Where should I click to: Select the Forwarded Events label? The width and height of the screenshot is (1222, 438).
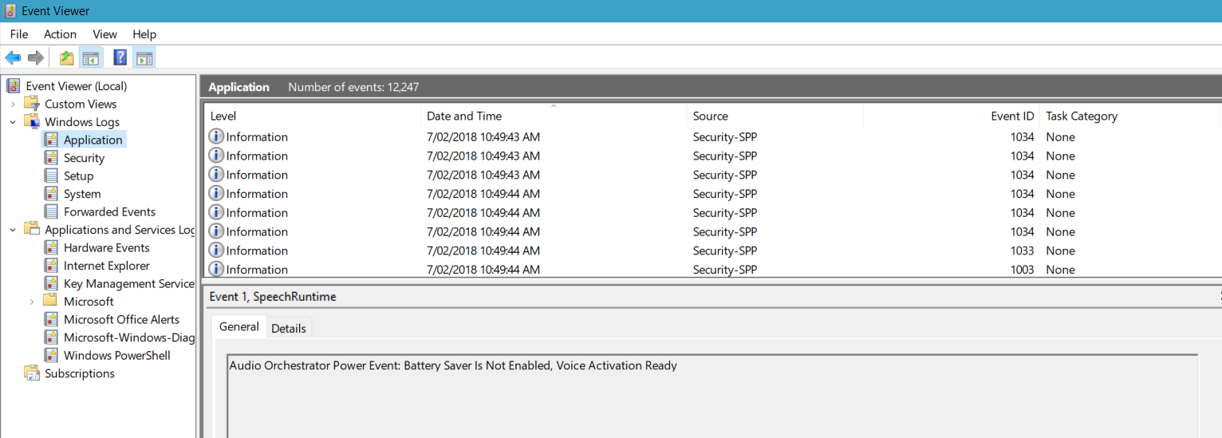click(109, 211)
